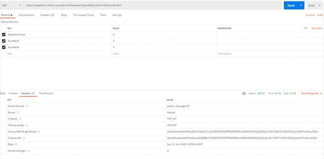Viewport: 324px width, 159px height.
Task: Open the response Cookies tab
Action: [13, 94]
